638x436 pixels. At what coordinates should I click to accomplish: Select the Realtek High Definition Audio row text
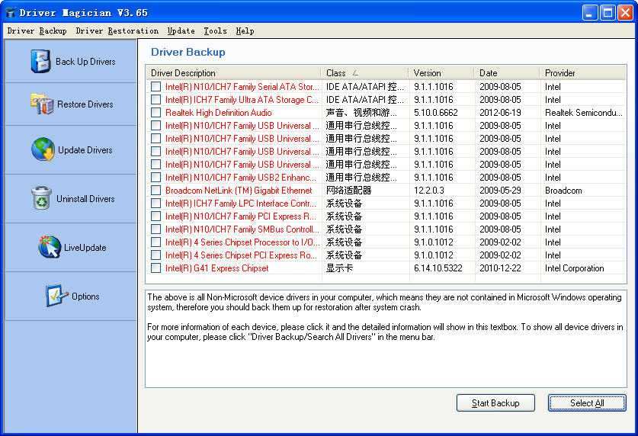(x=219, y=113)
